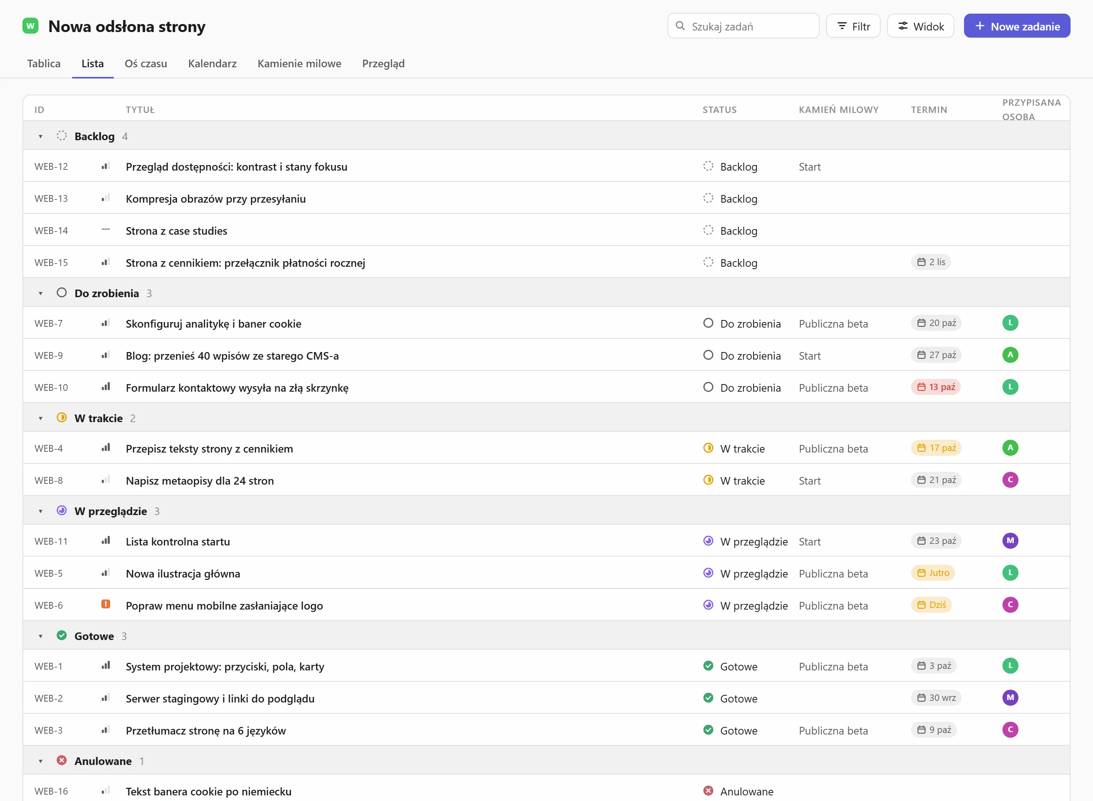This screenshot has width=1093, height=801.
Task: Click the green W project icon
Action: click(x=30, y=26)
